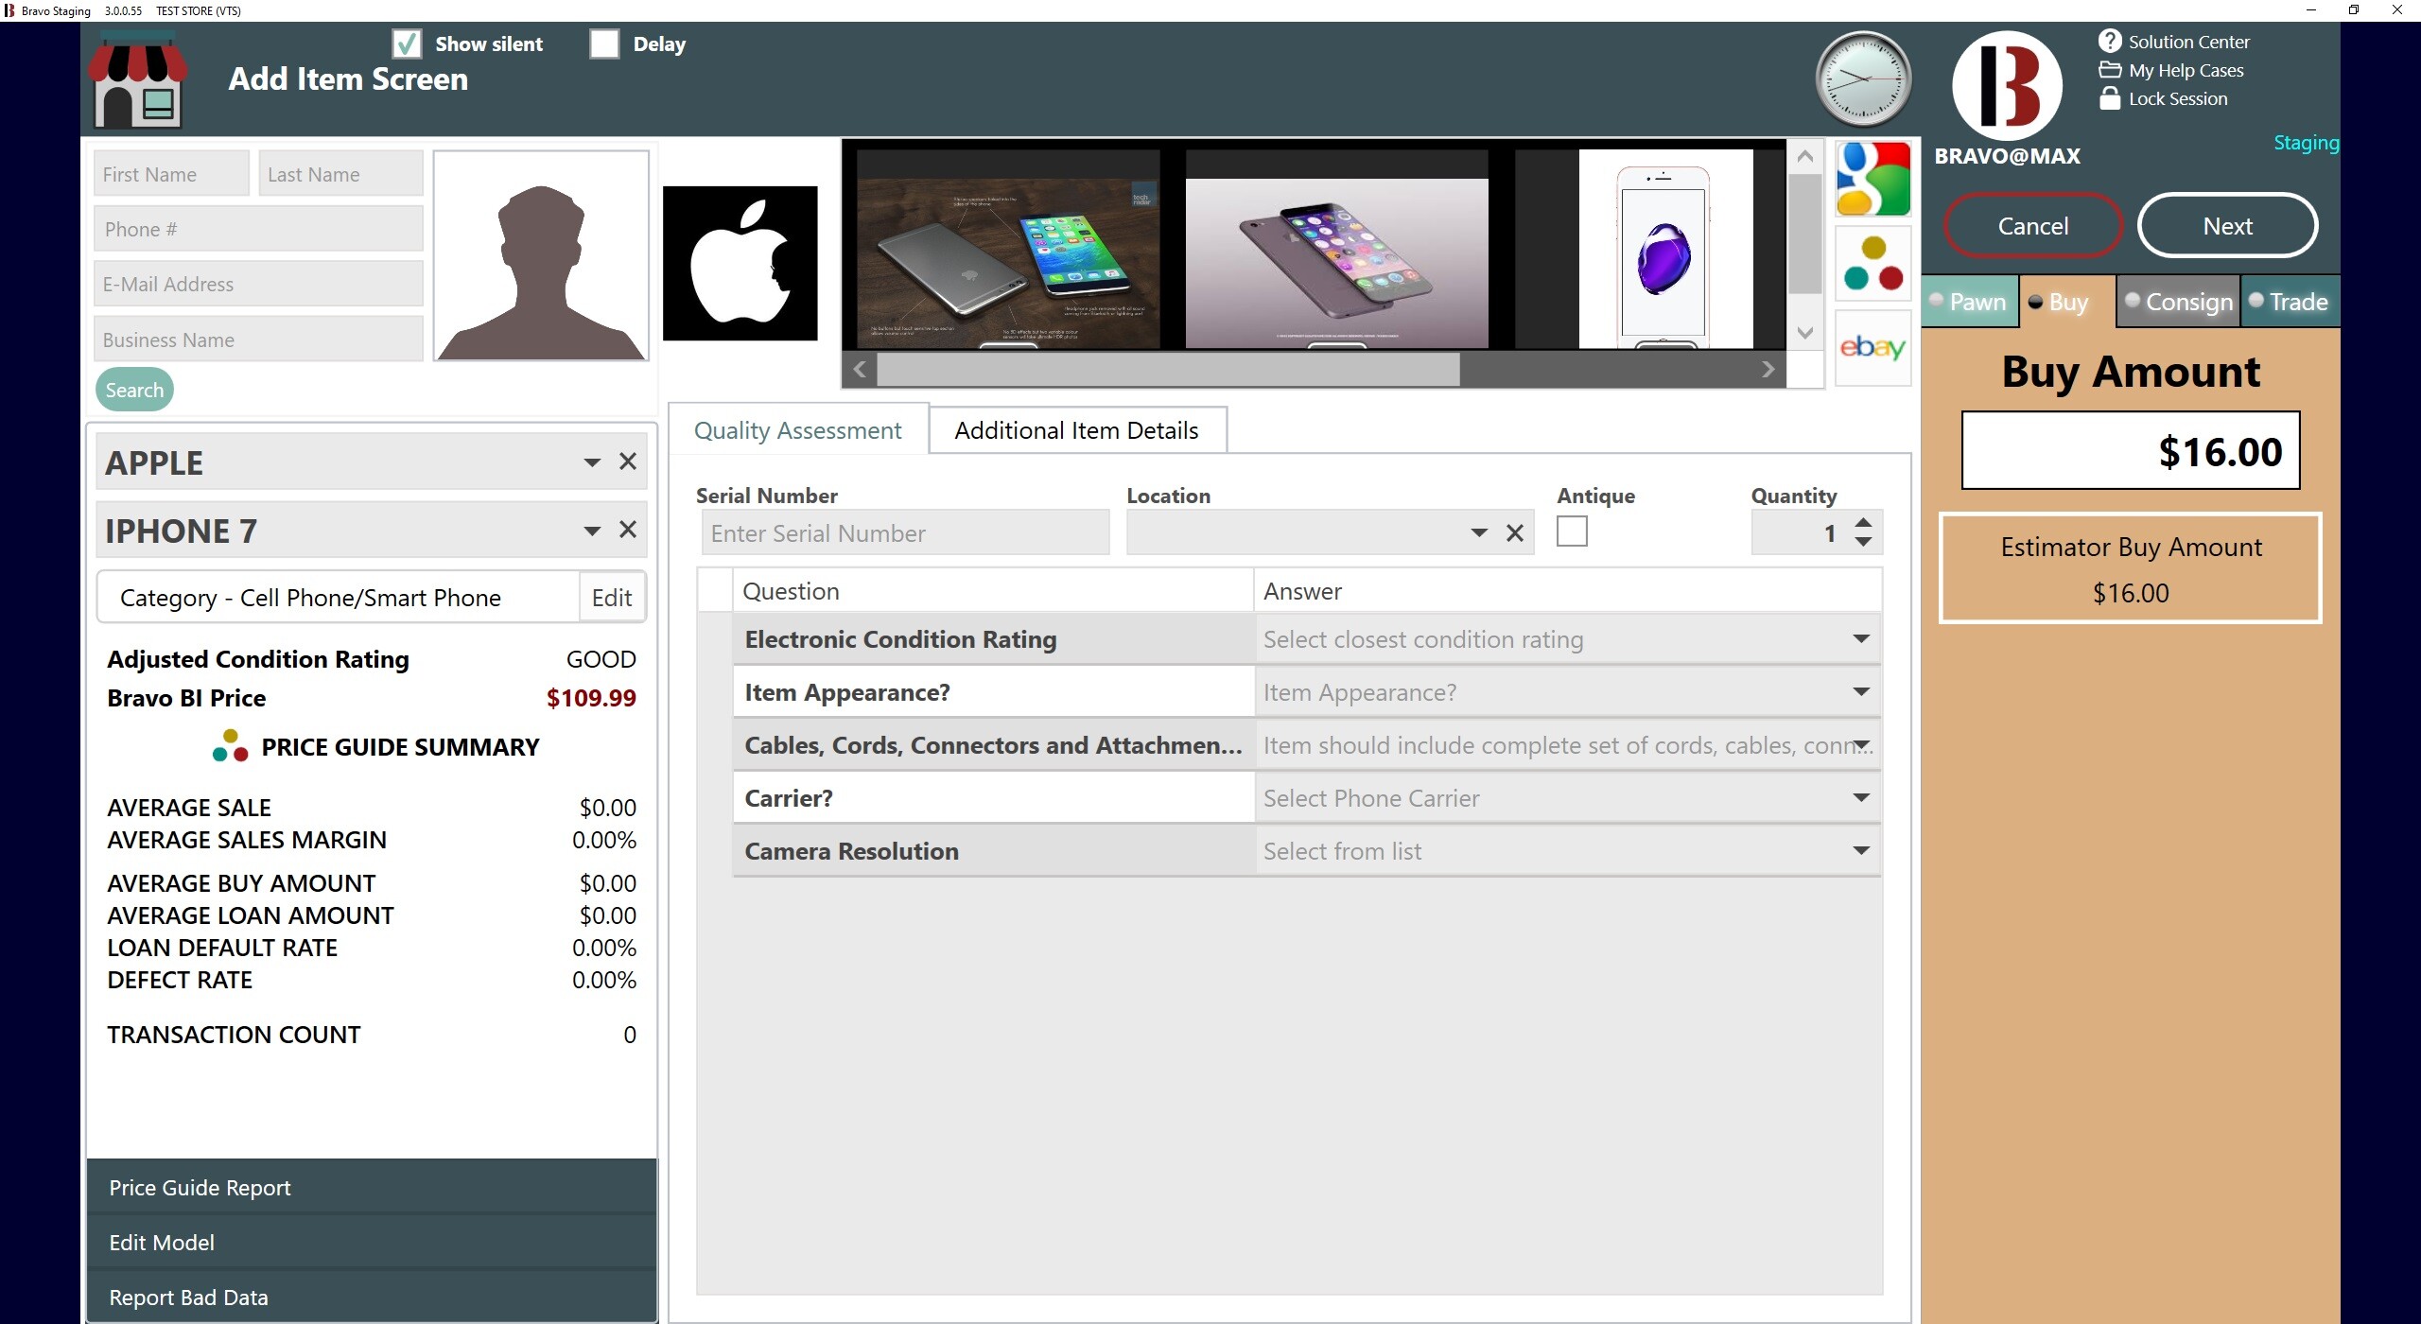Click the E-Mail Address field
This screenshot has width=2421, height=1324.
tap(258, 284)
